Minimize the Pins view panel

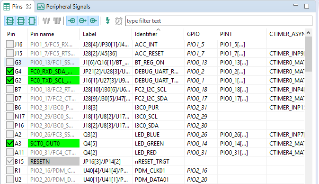[x=296, y=5]
